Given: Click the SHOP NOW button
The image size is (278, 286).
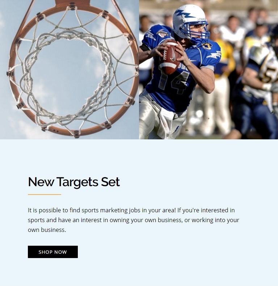Looking at the screenshot, I should pyautogui.click(x=53, y=252).
